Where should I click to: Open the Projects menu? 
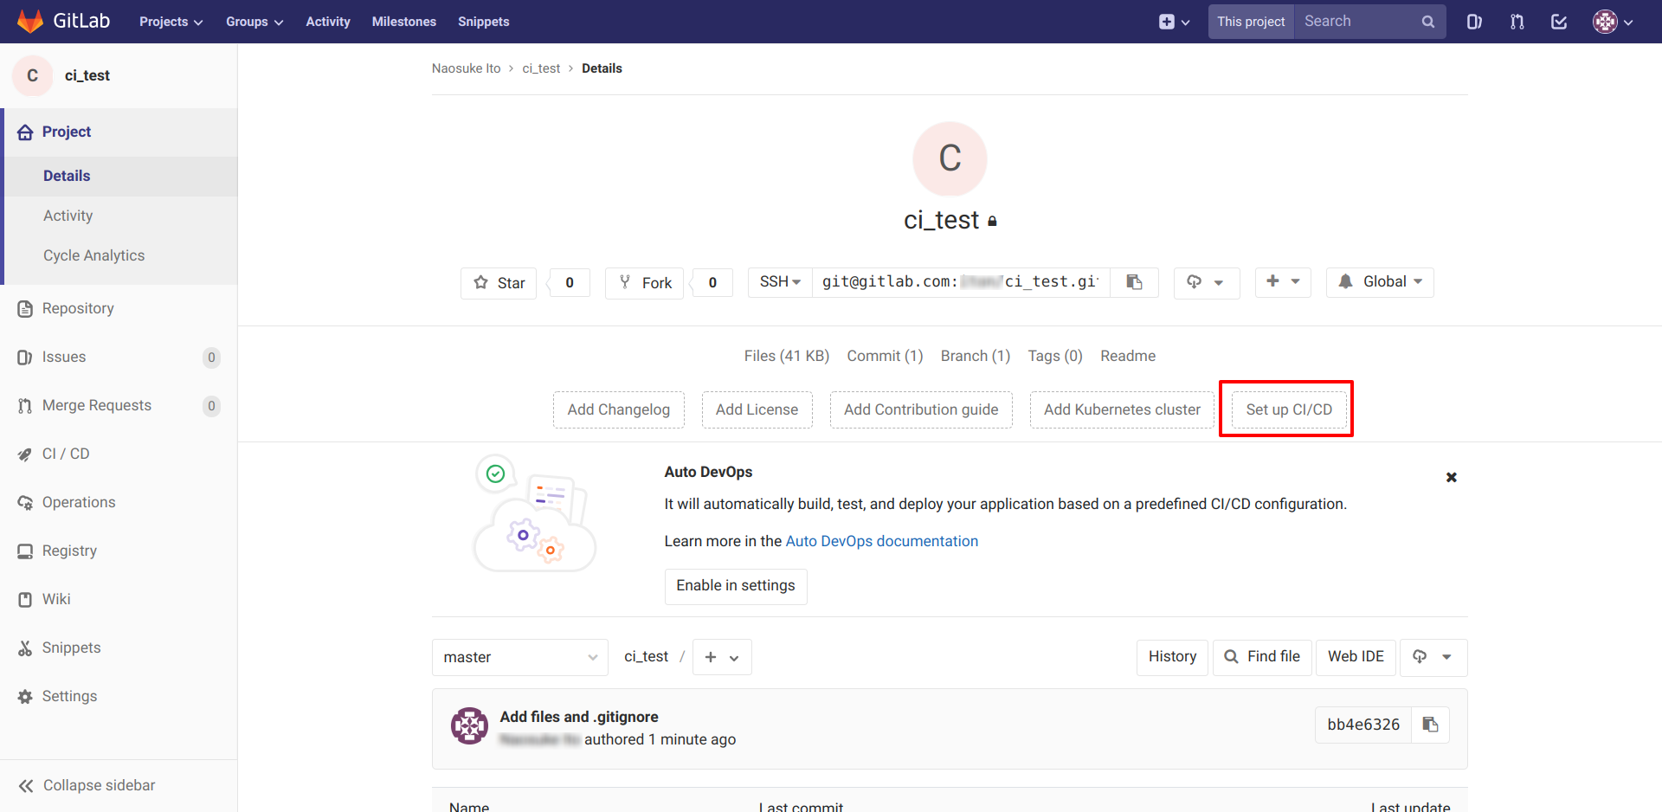[171, 22]
